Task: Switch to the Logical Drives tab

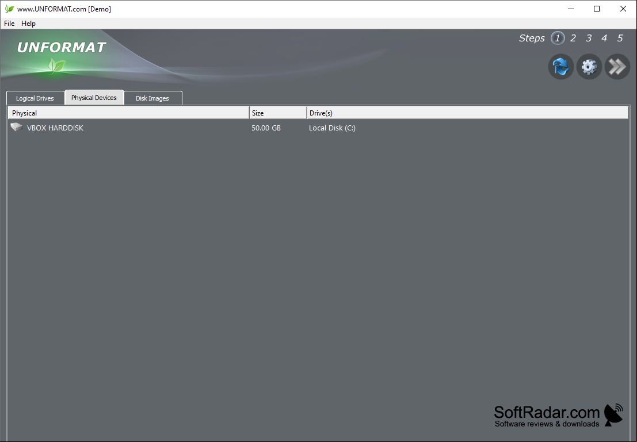Action: click(35, 98)
